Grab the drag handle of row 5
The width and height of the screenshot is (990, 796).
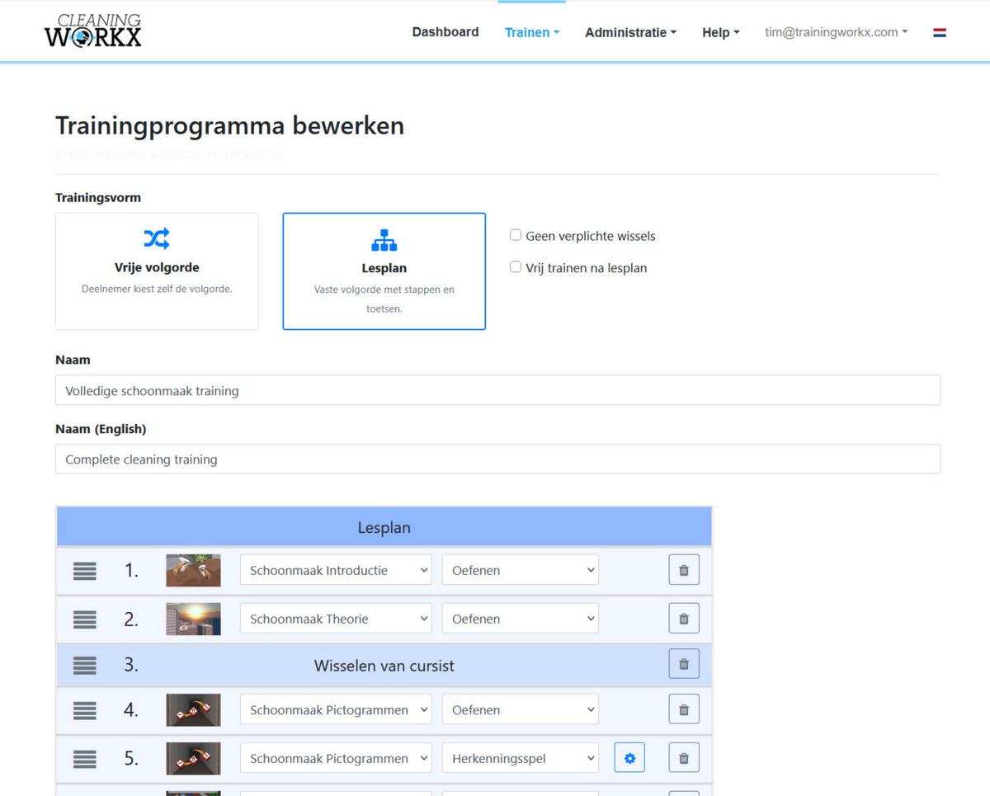85,758
